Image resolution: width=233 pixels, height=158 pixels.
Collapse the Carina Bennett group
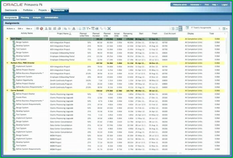tap(7, 90)
